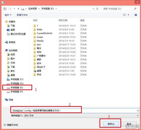The height and width of the screenshot is (130, 141).
Task: Sort by 名称 column header
Action: coord(35,20)
